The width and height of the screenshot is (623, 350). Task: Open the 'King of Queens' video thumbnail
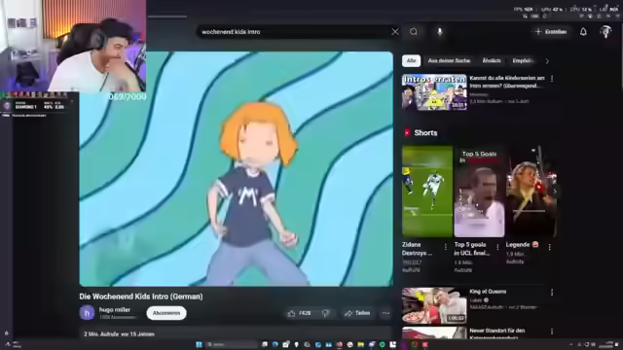click(434, 306)
